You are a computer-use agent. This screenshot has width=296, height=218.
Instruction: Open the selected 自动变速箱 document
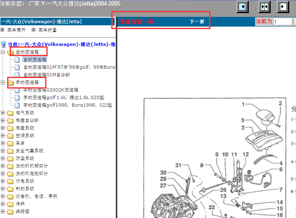[x=35, y=59]
